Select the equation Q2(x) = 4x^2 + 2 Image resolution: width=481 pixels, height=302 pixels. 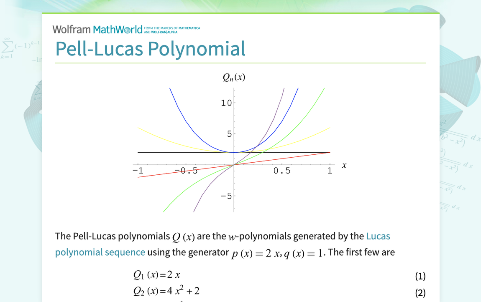(x=166, y=290)
